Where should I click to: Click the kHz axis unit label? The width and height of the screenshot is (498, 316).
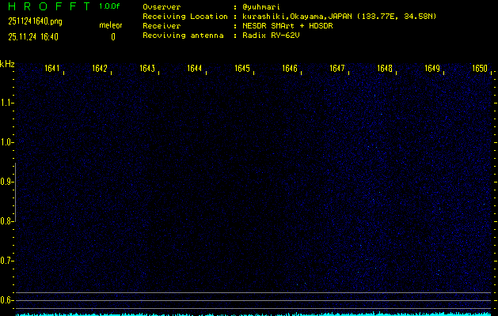tap(7, 64)
